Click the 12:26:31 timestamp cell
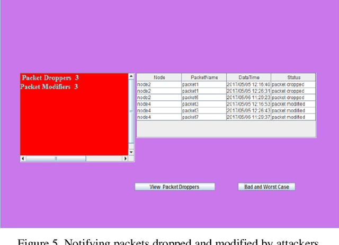339x245 pixels. coord(248,91)
